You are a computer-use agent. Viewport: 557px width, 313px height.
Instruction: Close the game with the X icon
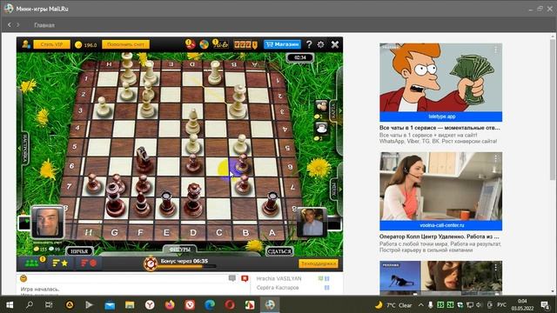point(334,44)
